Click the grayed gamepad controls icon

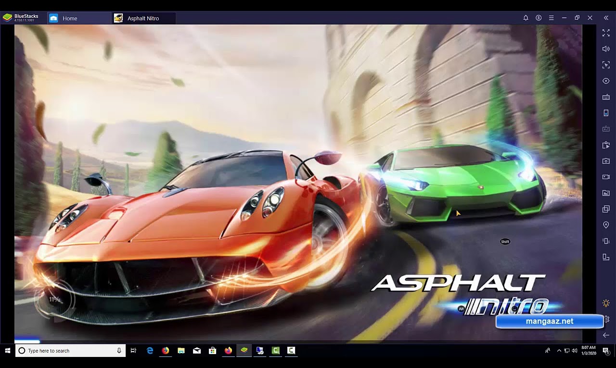(606, 129)
